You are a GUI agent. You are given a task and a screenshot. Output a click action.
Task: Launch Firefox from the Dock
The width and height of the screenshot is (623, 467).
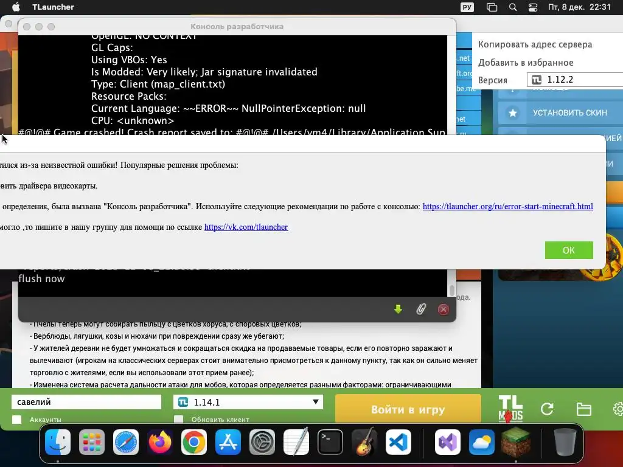(160, 441)
